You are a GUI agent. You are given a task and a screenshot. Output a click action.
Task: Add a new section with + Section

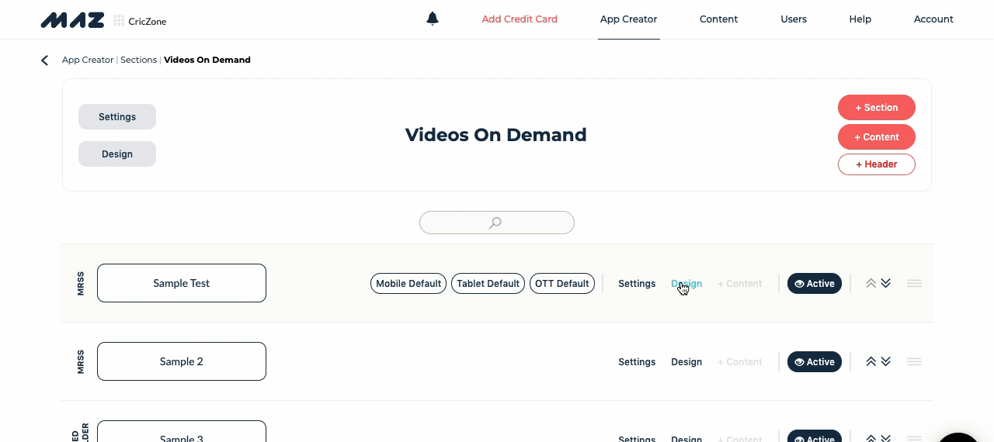[877, 107]
